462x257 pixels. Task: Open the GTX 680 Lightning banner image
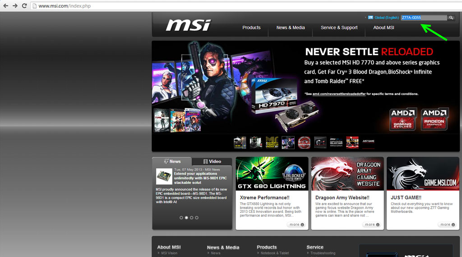click(x=272, y=173)
